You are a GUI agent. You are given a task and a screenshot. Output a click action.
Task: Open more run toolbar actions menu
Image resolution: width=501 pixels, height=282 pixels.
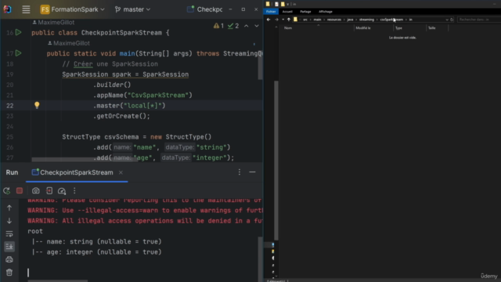74,190
